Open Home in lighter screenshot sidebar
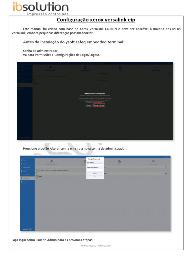Image resolution: width=192 pixels, height=256 pixels. tap(27, 160)
